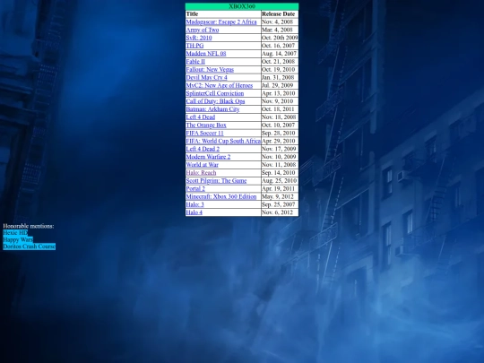This screenshot has height=363, width=484.
Task: Open Scott Pilgrim: The Game link
Action: pos(216,181)
